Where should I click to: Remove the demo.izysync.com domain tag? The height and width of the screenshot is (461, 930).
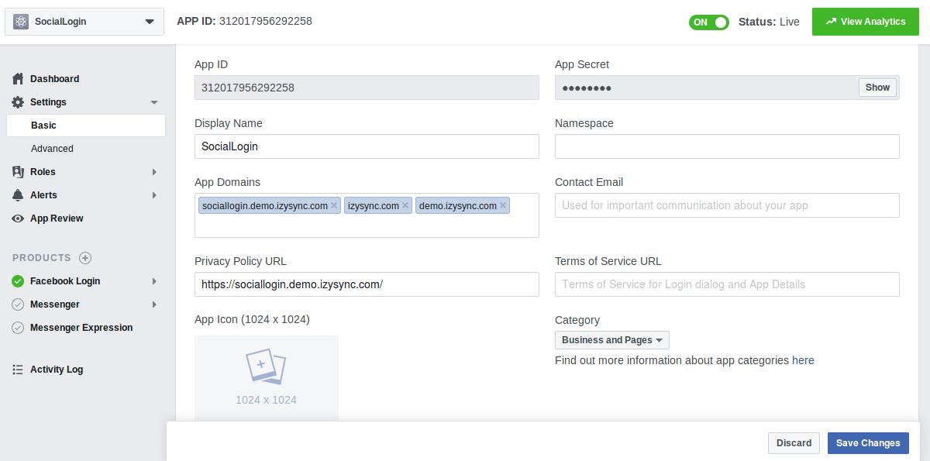pyautogui.click(x=503, y=205)
